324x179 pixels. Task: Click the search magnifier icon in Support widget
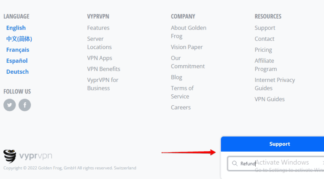[235, 163]
